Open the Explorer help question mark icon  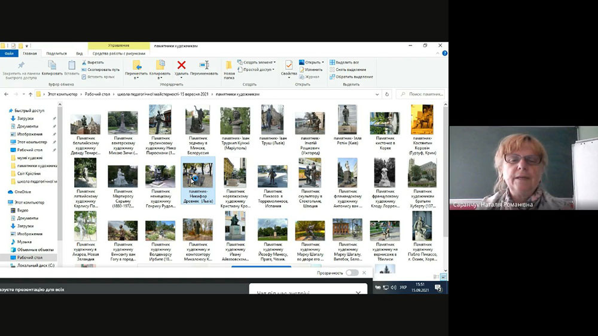click(x=445, y=53)
